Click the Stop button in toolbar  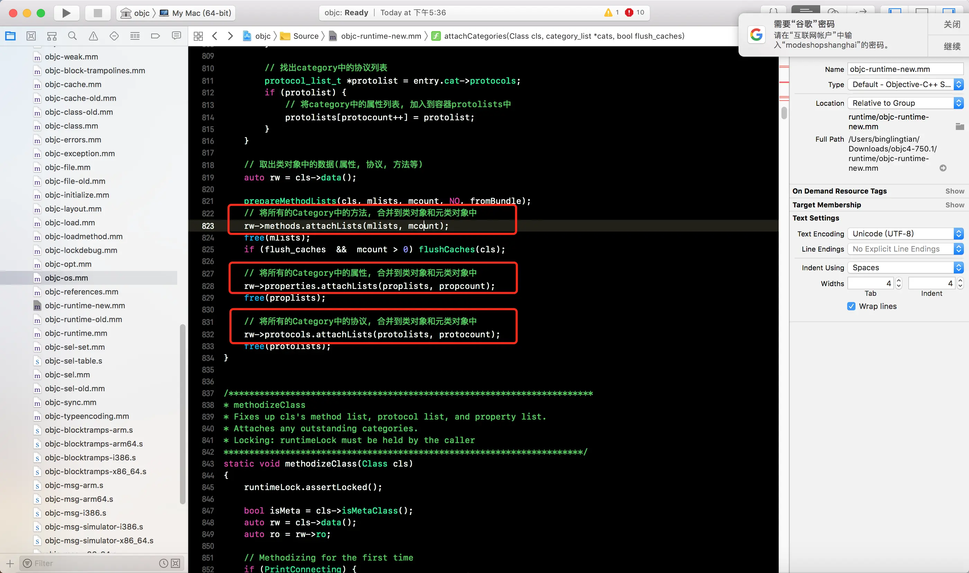coord(98,13)
